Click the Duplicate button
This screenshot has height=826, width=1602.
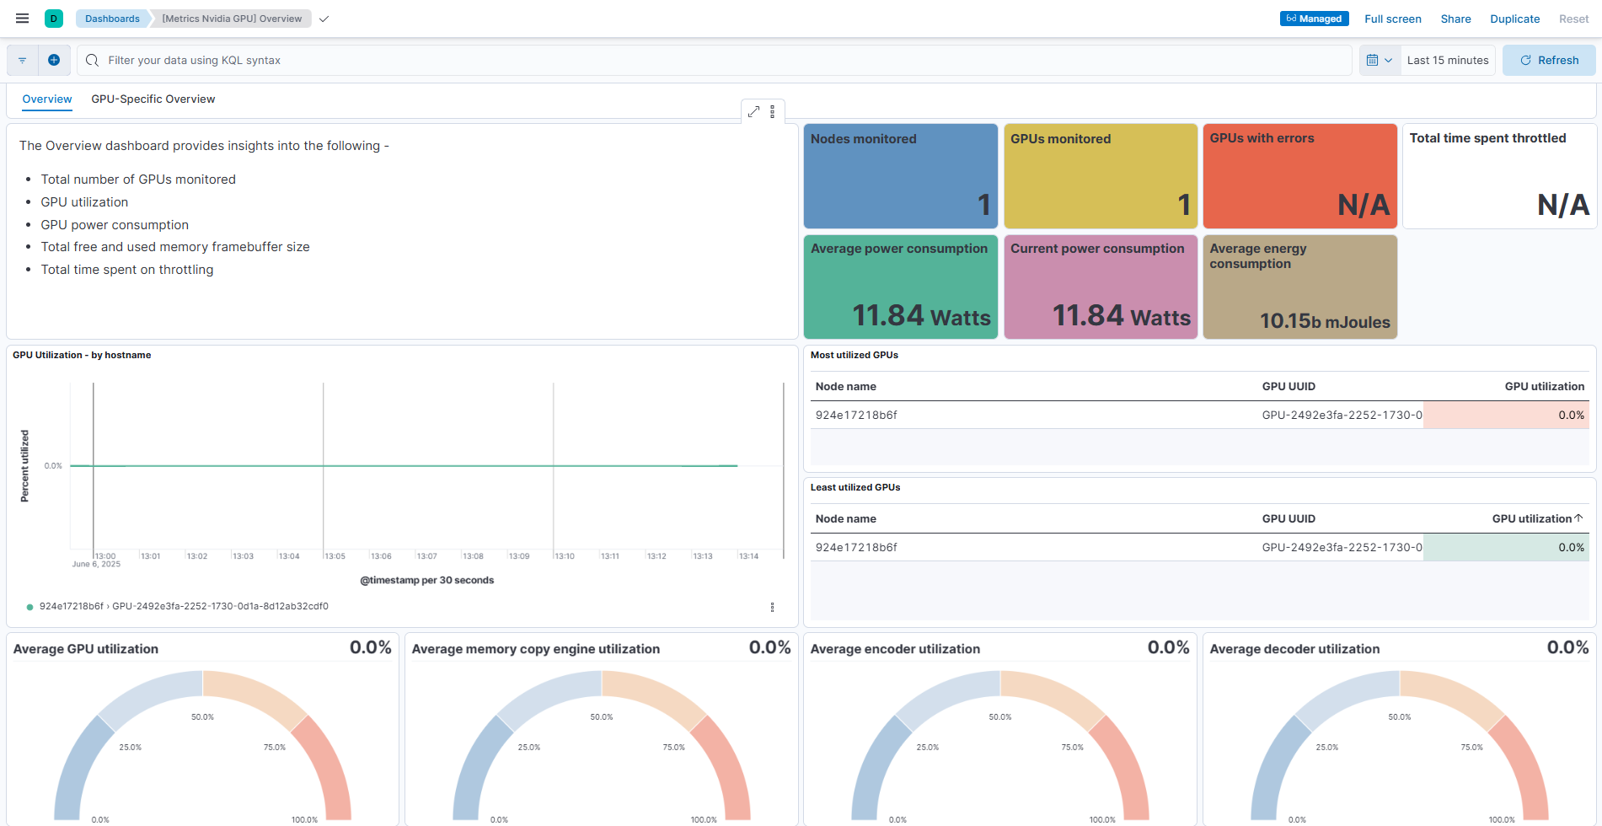click(x=1514, y=19)
